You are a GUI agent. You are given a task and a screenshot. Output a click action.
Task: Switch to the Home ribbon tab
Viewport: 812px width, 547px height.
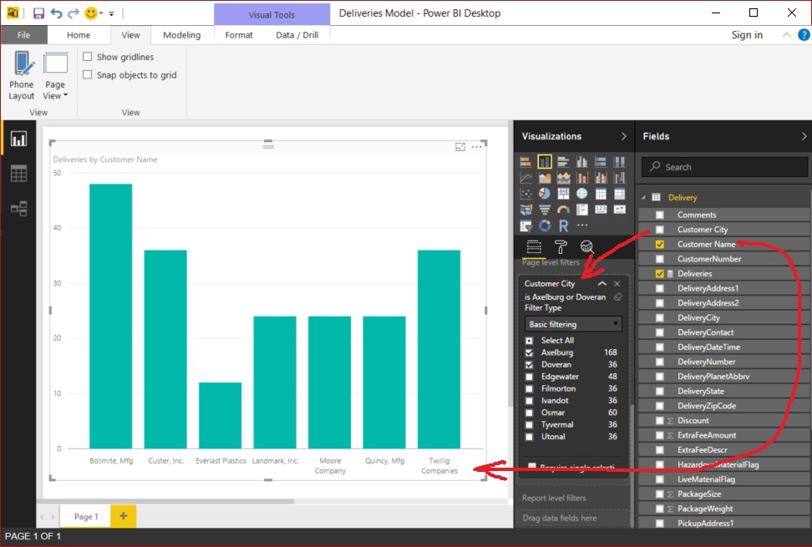click(79, 35)
